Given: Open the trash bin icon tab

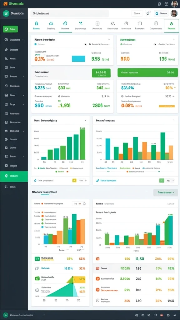Looking at the screenshot, I should click(x=37, y=26).
